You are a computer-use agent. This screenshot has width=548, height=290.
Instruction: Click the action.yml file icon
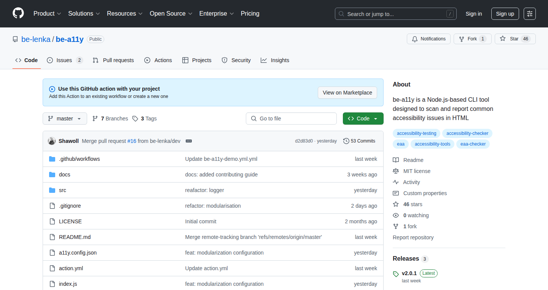tap(52, 268)
